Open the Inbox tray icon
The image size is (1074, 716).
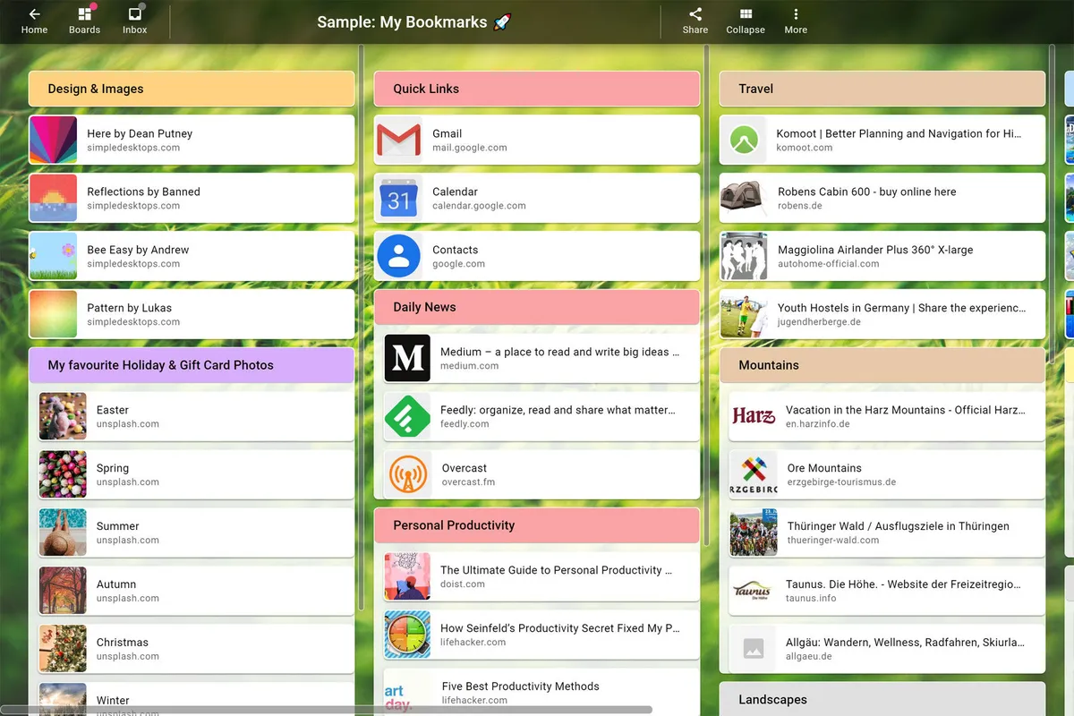pos(134,14)
